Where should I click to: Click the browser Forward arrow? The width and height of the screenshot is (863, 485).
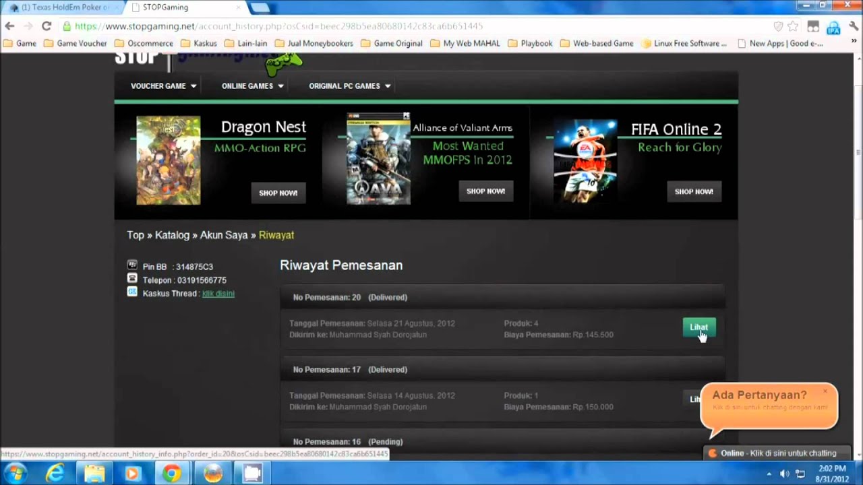tap(28, 26)
